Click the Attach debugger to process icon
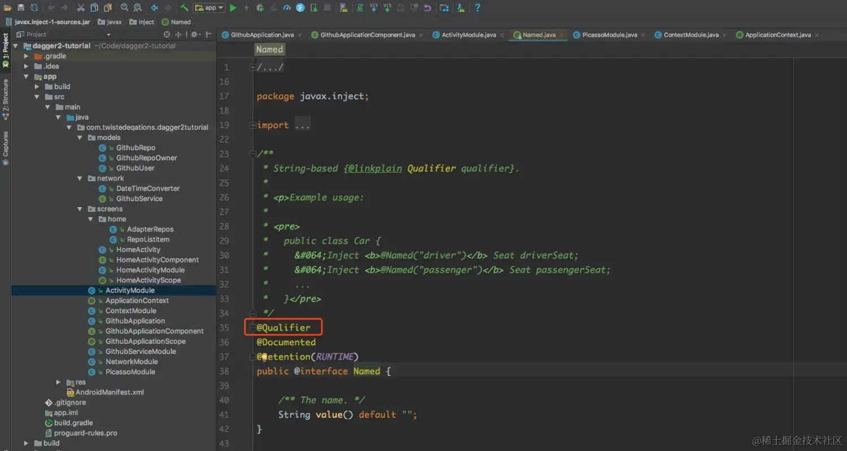The width and height of the screenshot is (847, 451). click(x=314, y=8)
